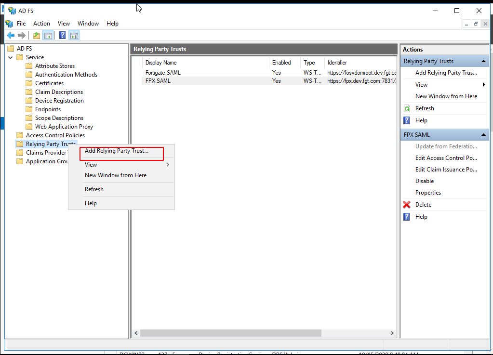
Task: Sort by Display Name column header
Action: coord(206,63)
